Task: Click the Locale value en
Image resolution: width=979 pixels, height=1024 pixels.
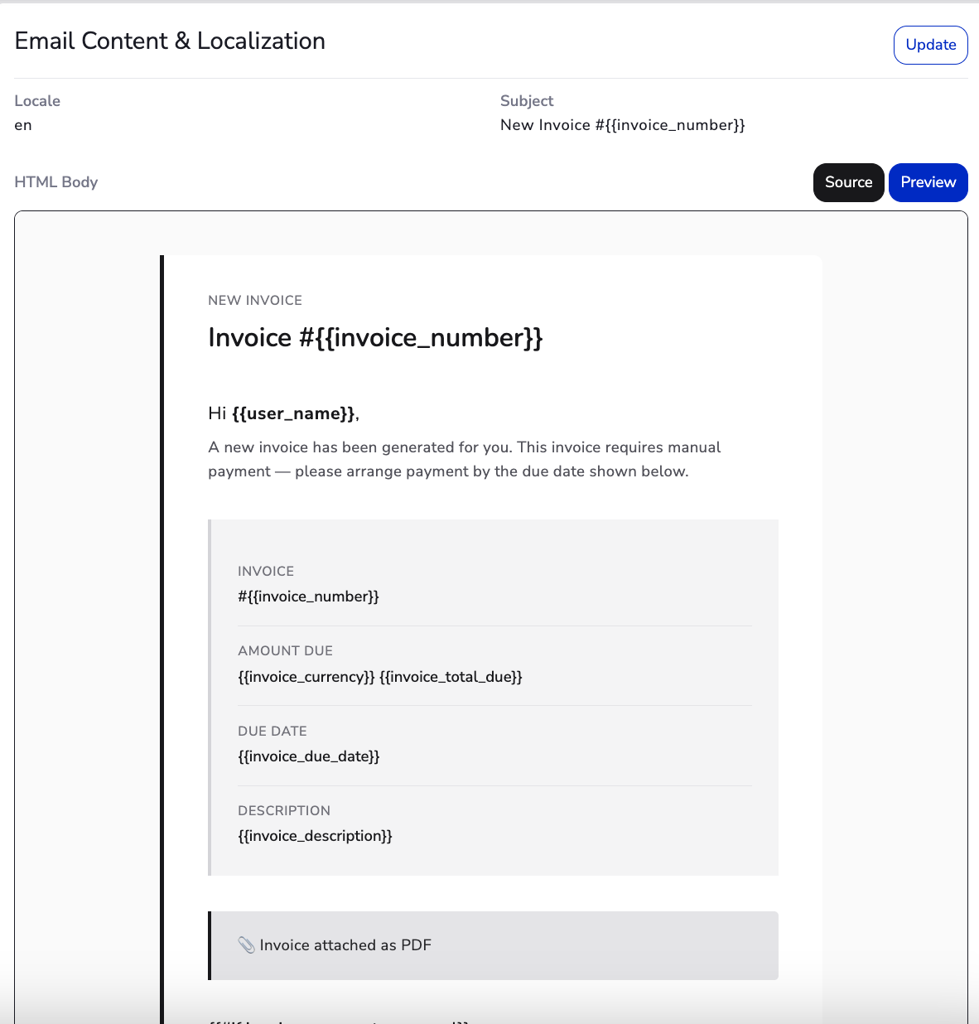Action: [x=23, y=125]
